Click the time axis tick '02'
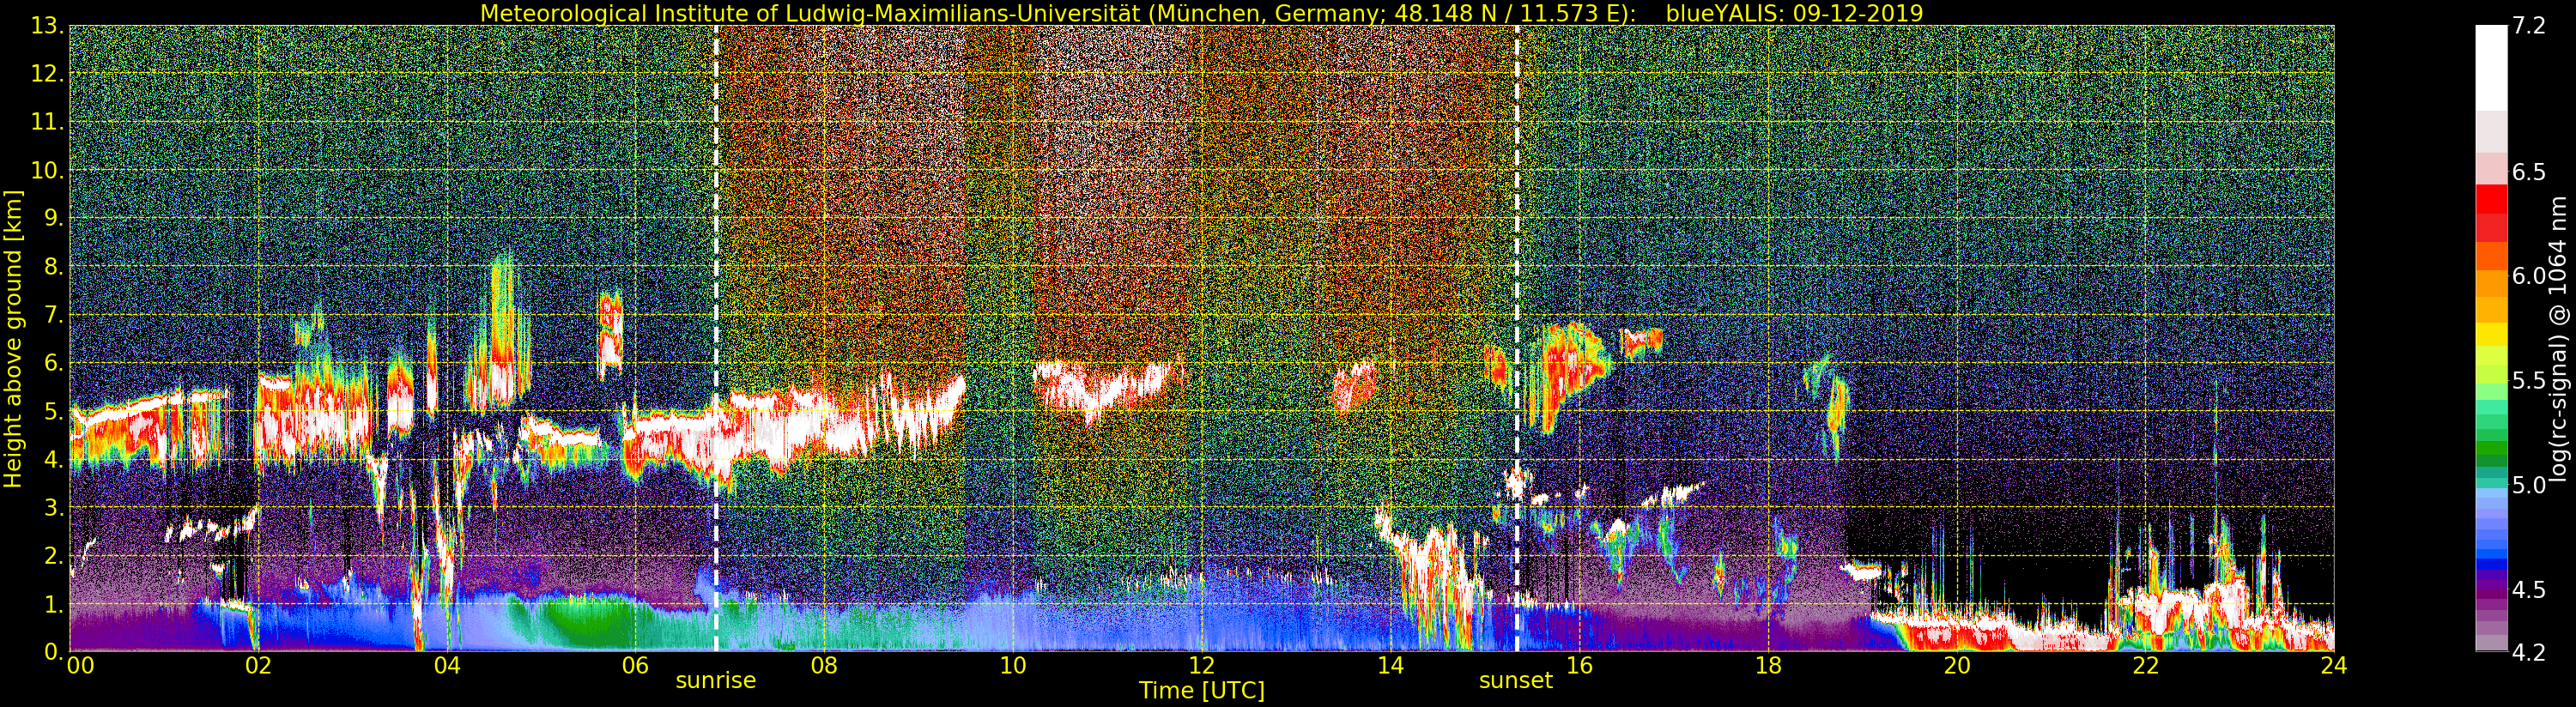 click(x=258, y=665)
